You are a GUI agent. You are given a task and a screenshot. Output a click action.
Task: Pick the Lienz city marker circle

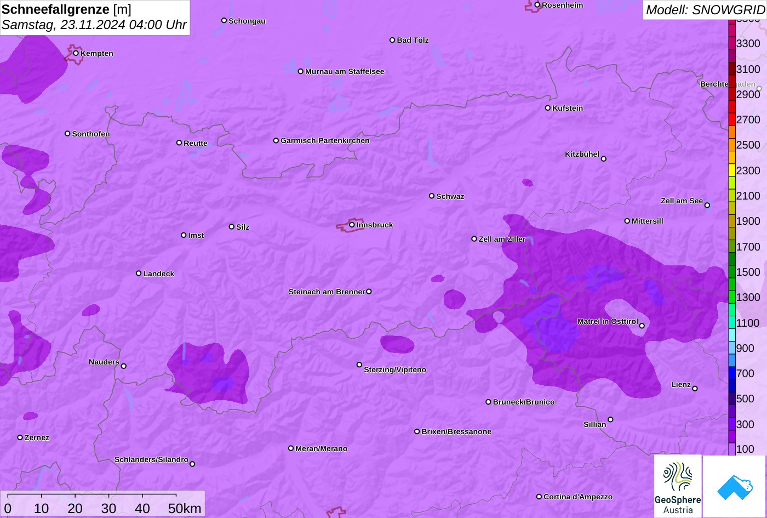point(695,389)
